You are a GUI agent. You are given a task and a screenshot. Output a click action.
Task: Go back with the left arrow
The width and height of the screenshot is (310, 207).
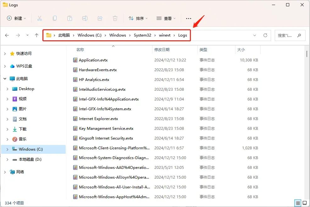[7, 35]
